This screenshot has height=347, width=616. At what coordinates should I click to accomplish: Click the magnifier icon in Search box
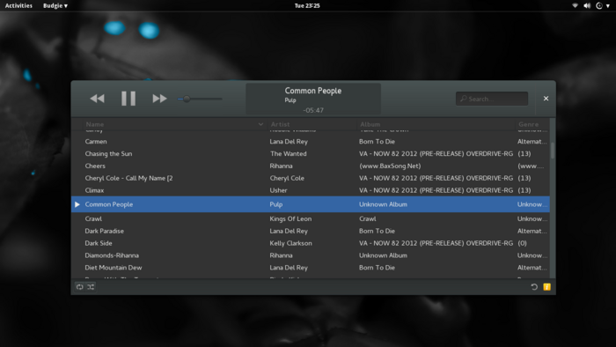tap(464, 99)
